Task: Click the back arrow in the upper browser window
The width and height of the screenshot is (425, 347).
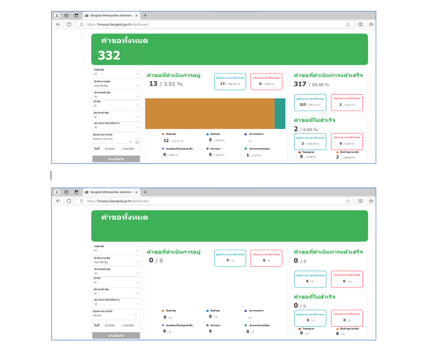Action: pos(58,24)
